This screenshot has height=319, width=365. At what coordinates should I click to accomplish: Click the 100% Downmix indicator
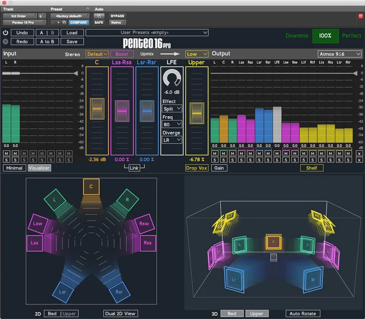(x=325, y=36)
